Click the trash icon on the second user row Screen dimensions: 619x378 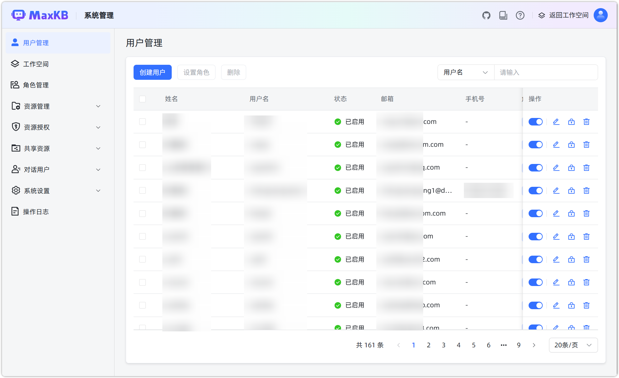point(586,145)
